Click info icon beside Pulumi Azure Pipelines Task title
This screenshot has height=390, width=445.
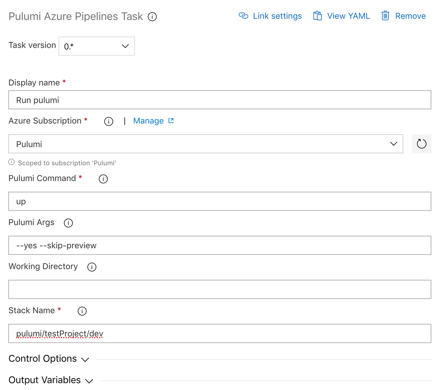152,17
